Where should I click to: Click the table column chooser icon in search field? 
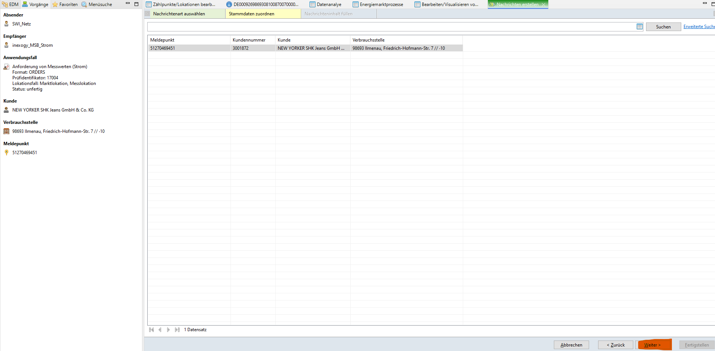[x=639, y=27]
